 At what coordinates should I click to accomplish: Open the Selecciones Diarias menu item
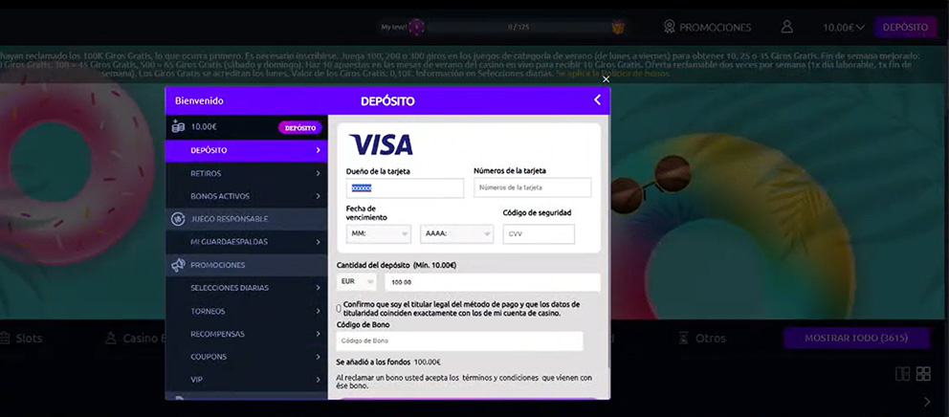pos(246,288)
